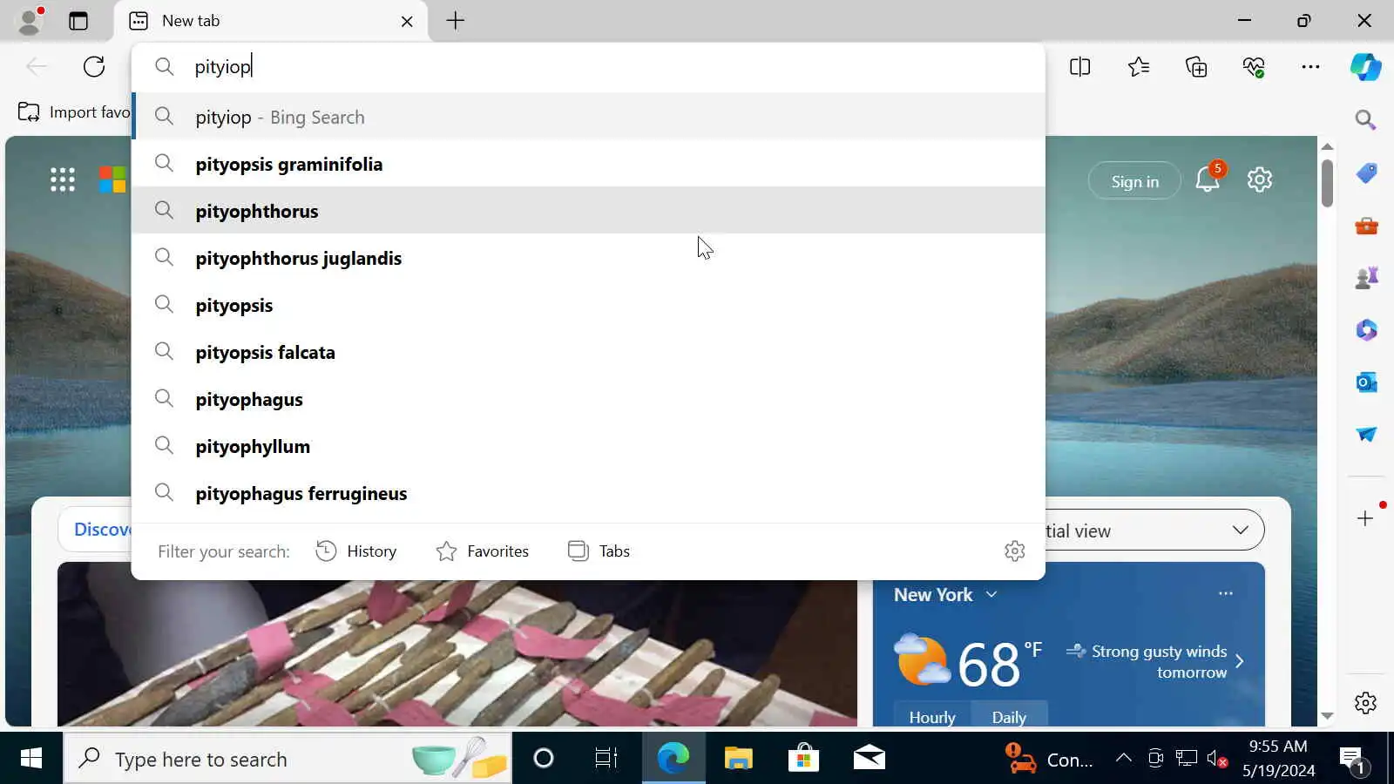
Task: Choose 'pityopsis graminifolia' suggestion
Action: pyautogui.click(x=588, y=164)
